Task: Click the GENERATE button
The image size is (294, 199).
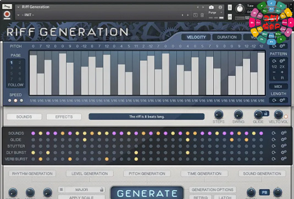Action: pos(147,193)
